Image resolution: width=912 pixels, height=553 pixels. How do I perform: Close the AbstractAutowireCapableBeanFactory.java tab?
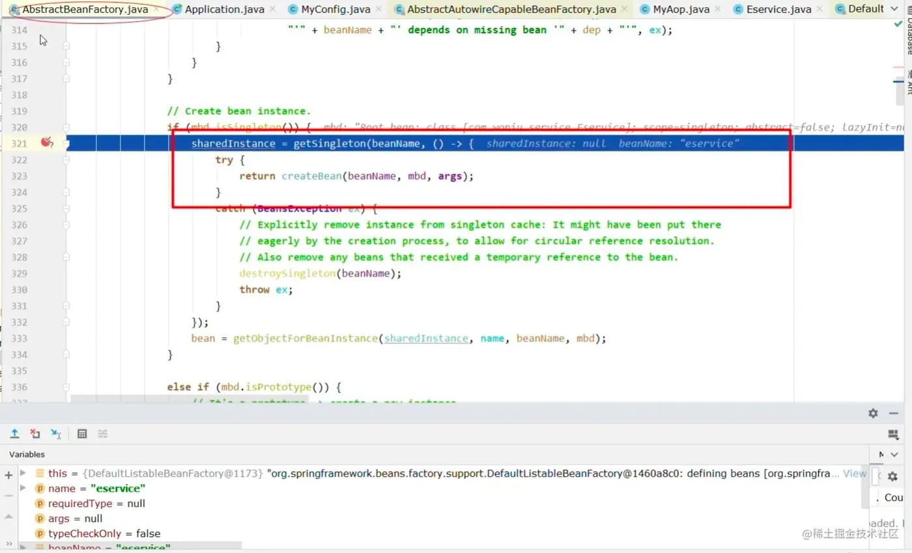pos(624,10)
